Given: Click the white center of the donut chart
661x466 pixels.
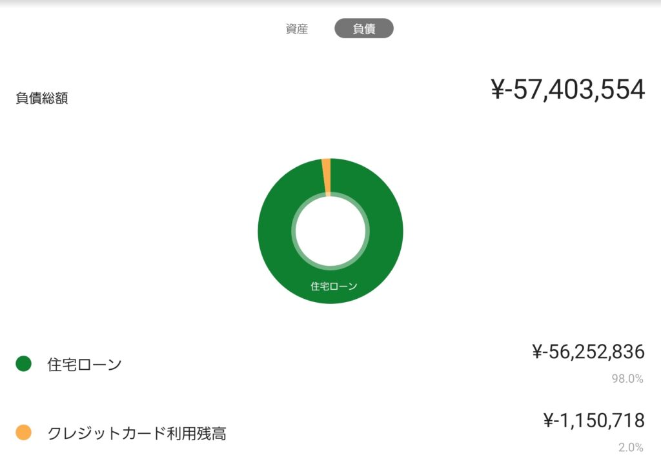Looking at the screenshot, I should pyautogui.click(x=330, y=230).
